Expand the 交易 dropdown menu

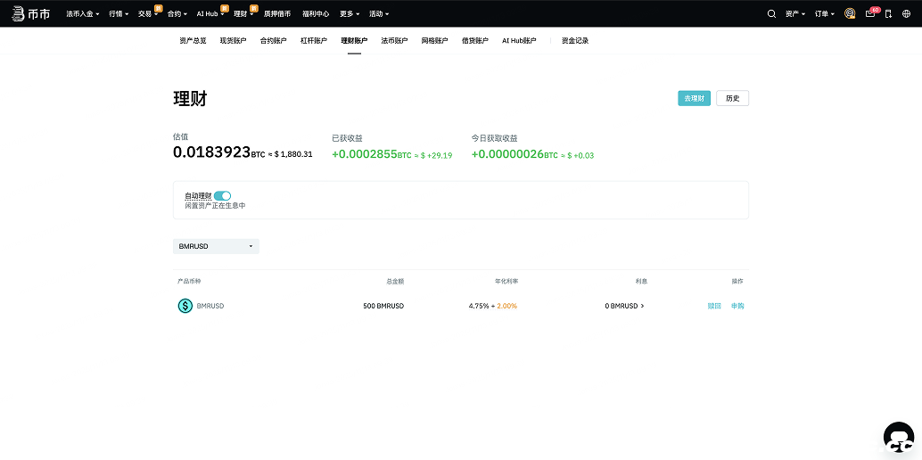(x=148, y=13)
